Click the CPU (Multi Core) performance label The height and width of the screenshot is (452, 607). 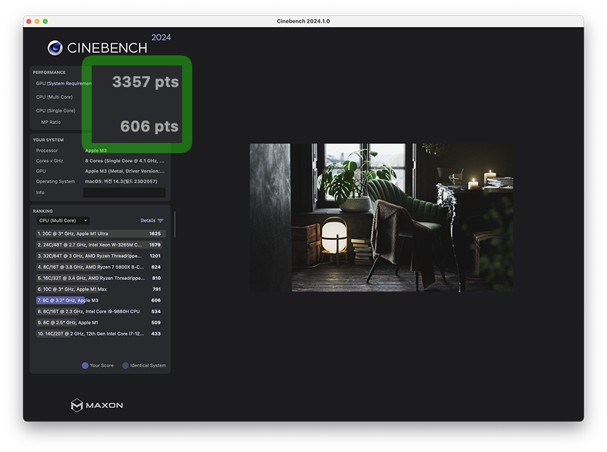(54, 97)
